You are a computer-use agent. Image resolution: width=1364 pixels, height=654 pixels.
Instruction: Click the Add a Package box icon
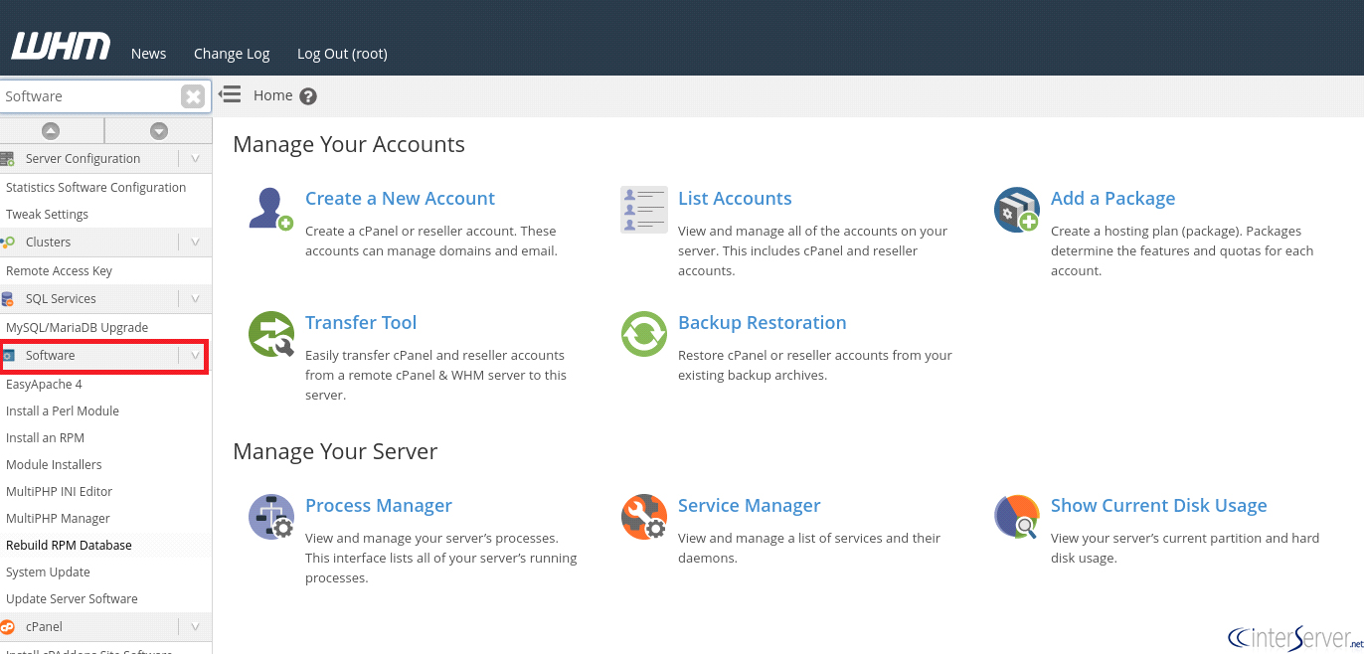tap(1017, 209)
